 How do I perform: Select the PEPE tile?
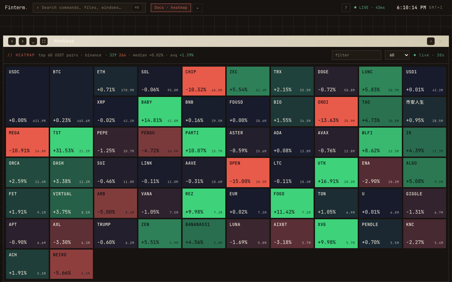[x=115, y=142]
